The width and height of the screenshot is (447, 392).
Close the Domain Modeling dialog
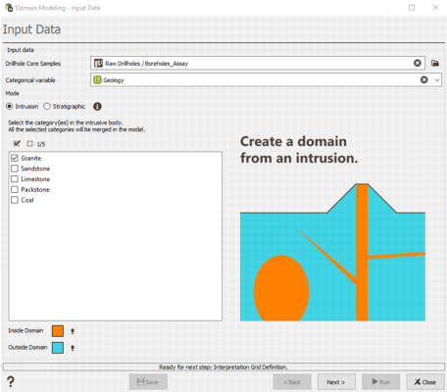click(425, 382)
